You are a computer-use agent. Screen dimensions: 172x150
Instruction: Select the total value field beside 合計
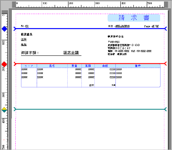[114, 85]
